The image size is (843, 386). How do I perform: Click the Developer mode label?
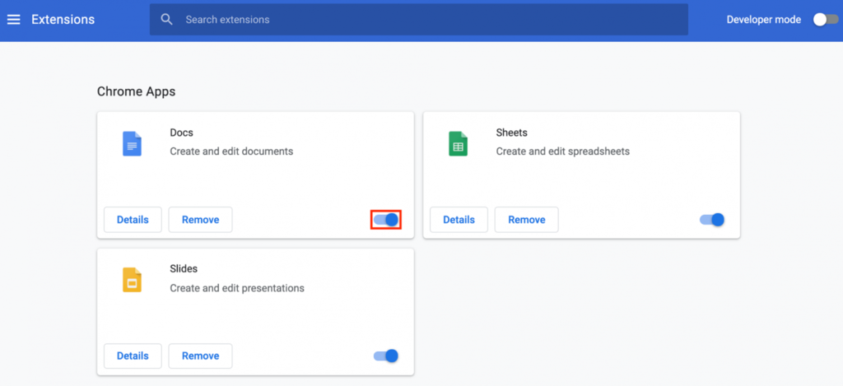tap(763, 20)
